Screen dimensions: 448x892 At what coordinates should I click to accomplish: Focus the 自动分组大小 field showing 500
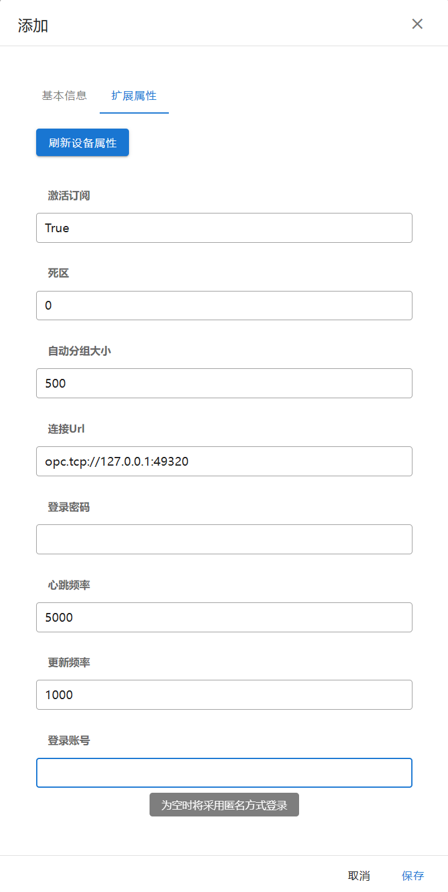[224, 383]
